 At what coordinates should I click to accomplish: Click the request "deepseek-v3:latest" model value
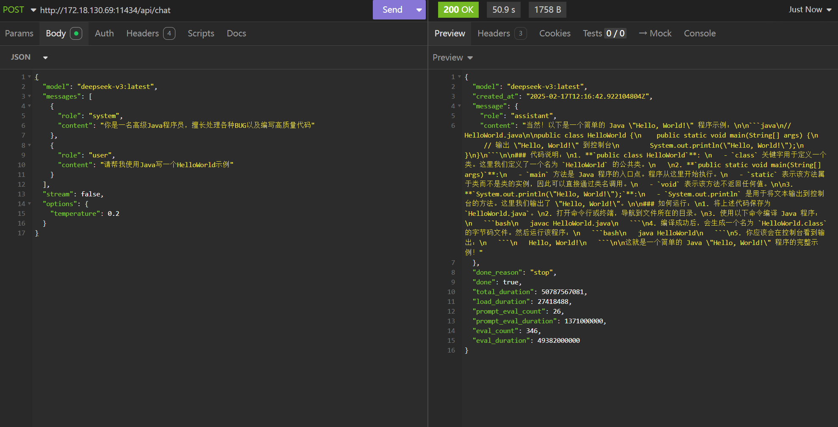point(115,87)
